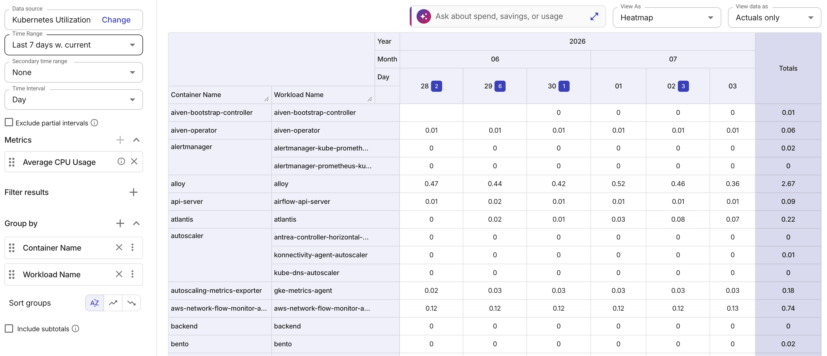
Task: Click the 2026 year header
Action: 577,41
